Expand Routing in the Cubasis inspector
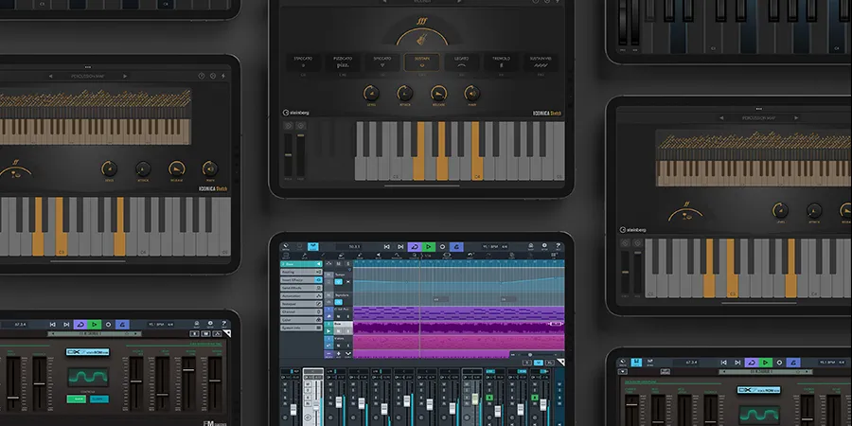This screenshot has height=426, width=852. point(302,272)
